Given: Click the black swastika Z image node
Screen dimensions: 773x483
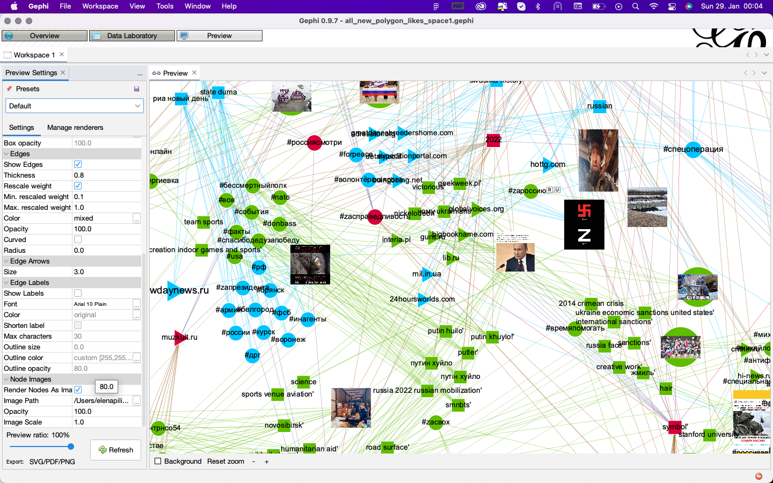Looking at the screenshot, I should pyautogui.click(x=584, y=224).
